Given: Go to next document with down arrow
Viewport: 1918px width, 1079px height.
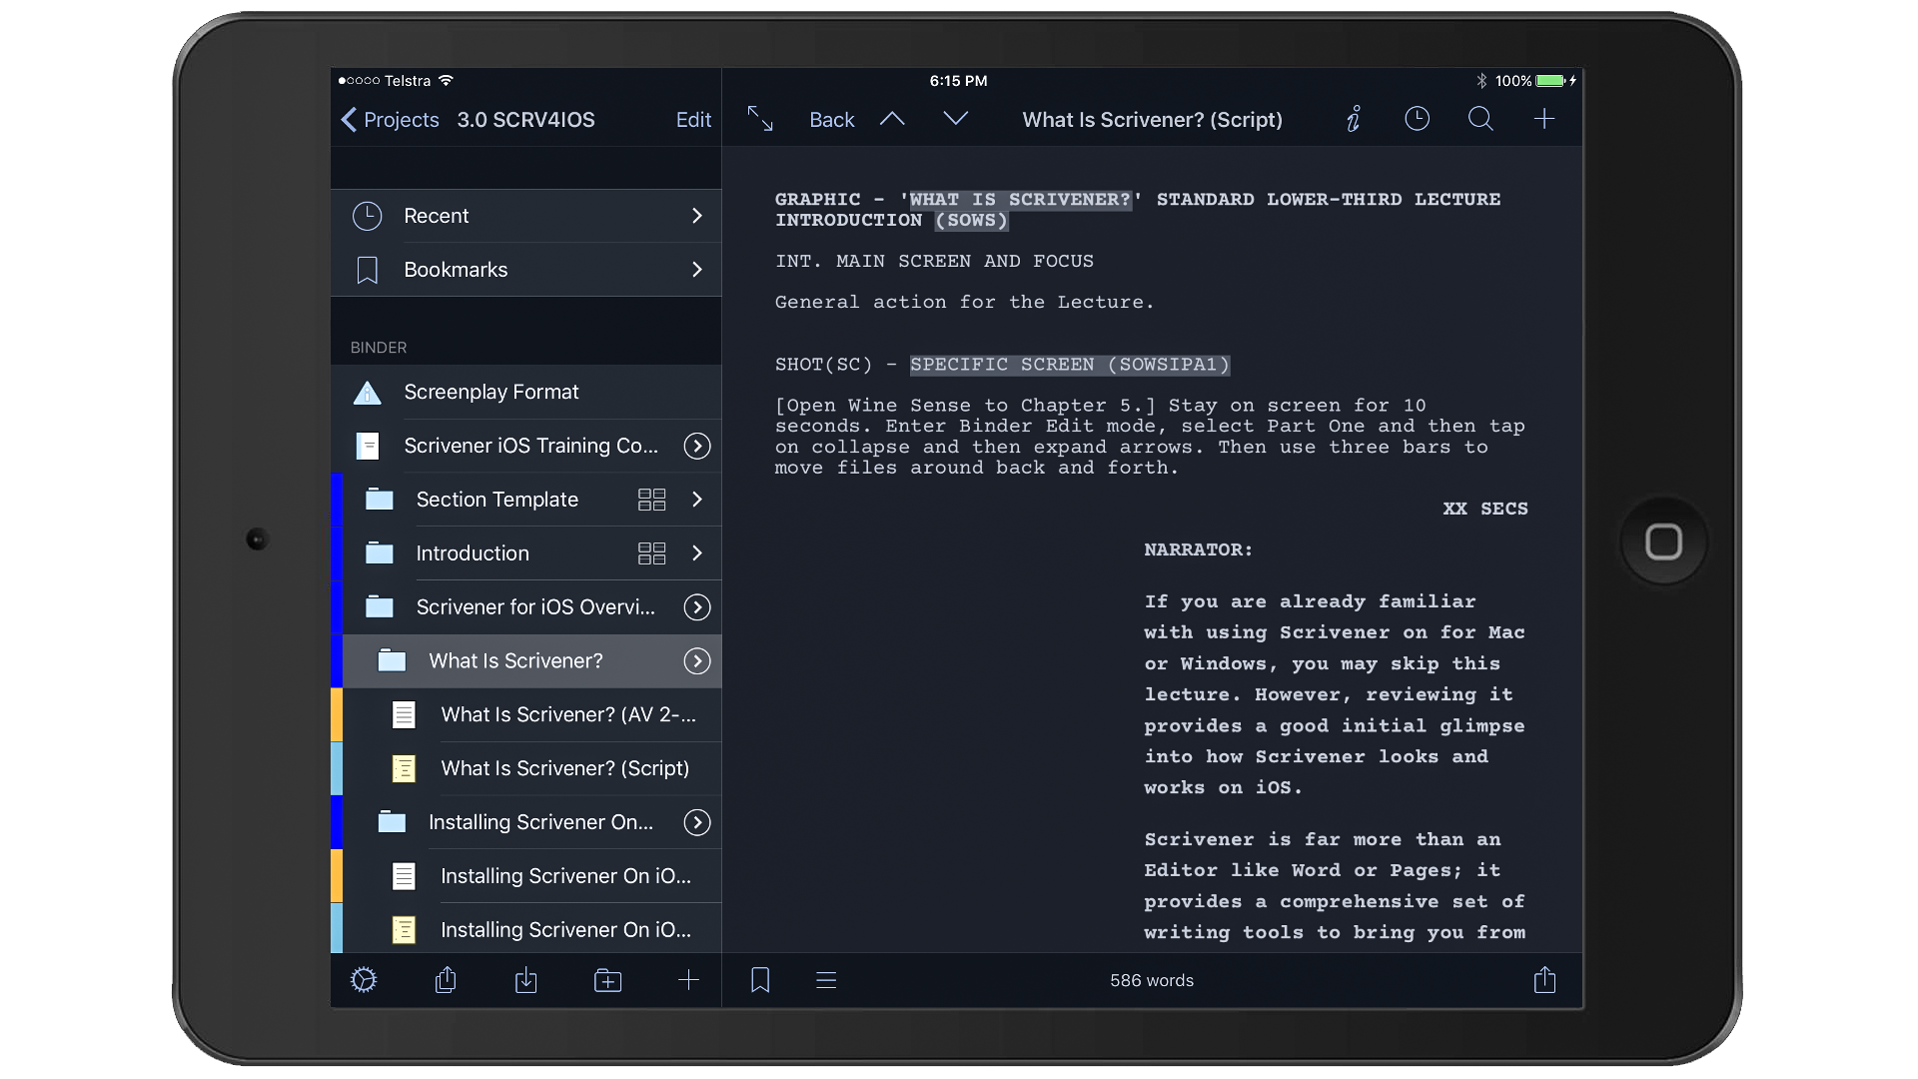Looking at the screenshot, I should click(956, 119).
